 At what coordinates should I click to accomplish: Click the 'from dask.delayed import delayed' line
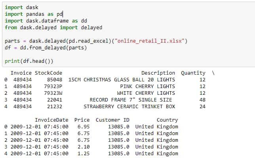pos(53,27)
